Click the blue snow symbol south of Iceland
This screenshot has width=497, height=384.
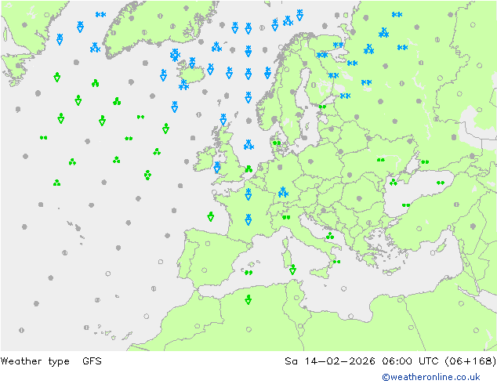coord(183,85)
